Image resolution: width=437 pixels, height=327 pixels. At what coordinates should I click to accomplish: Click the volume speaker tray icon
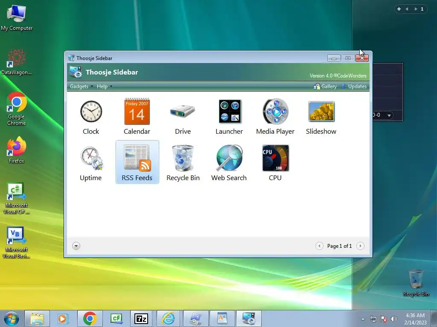tap(394, 319)
